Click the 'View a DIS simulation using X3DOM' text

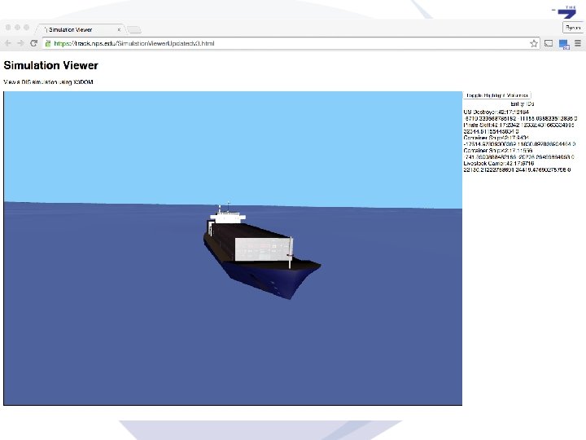point(48,82)
